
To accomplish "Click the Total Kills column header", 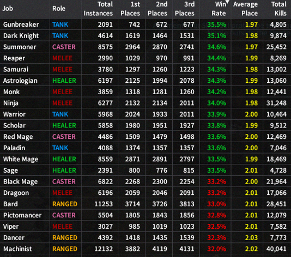I will (x=279, y=9).
